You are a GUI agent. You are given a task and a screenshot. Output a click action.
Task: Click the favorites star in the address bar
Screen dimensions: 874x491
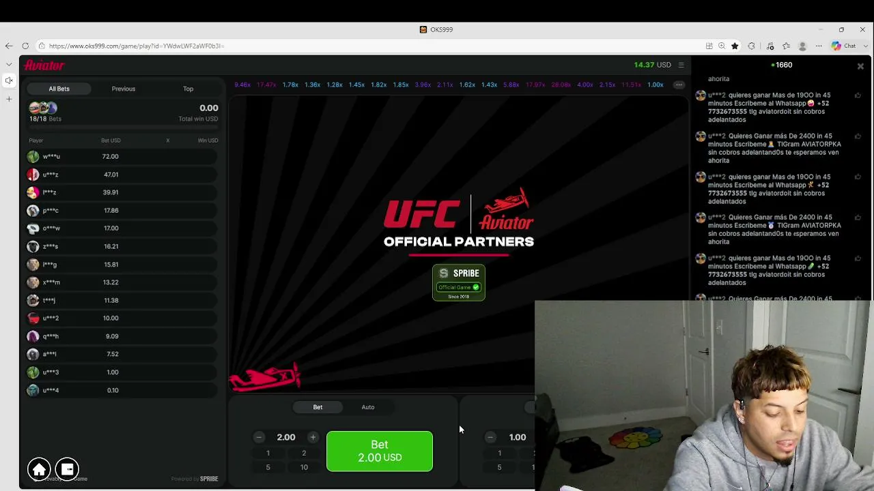(x=735, y=46)
